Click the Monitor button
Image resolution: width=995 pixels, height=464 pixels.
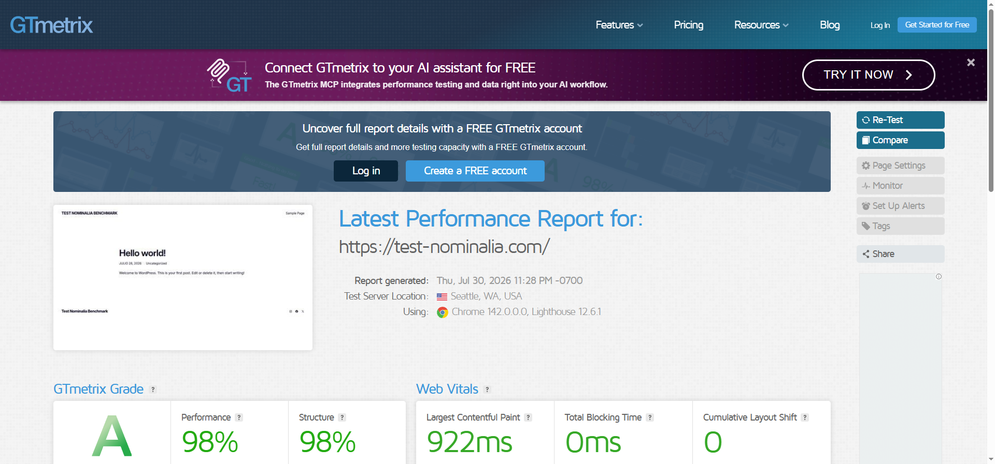pyautogui.click(x=901, y=186)
